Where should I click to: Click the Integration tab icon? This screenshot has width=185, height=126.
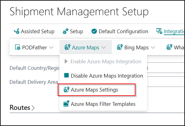(159, 31)
